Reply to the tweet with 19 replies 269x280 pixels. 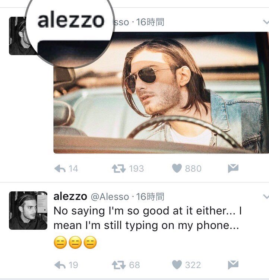[x=60, y=265]
